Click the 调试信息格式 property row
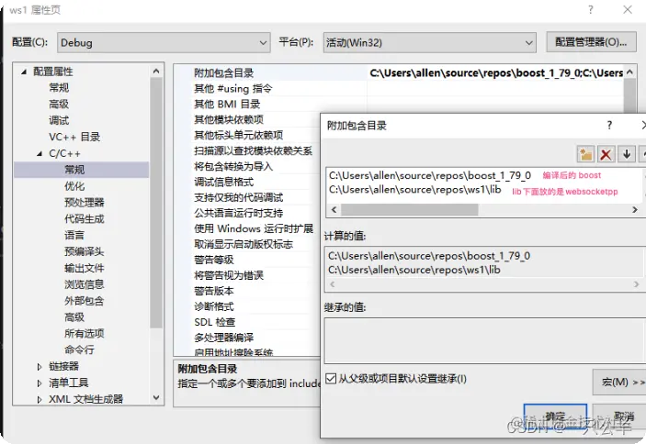646x444 pixels. tap(223, 182)
